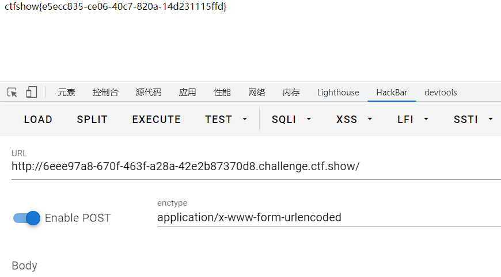This screenshot has height=277, width=501.
Task: Open the enctype selection field
Action: (329, 217)
